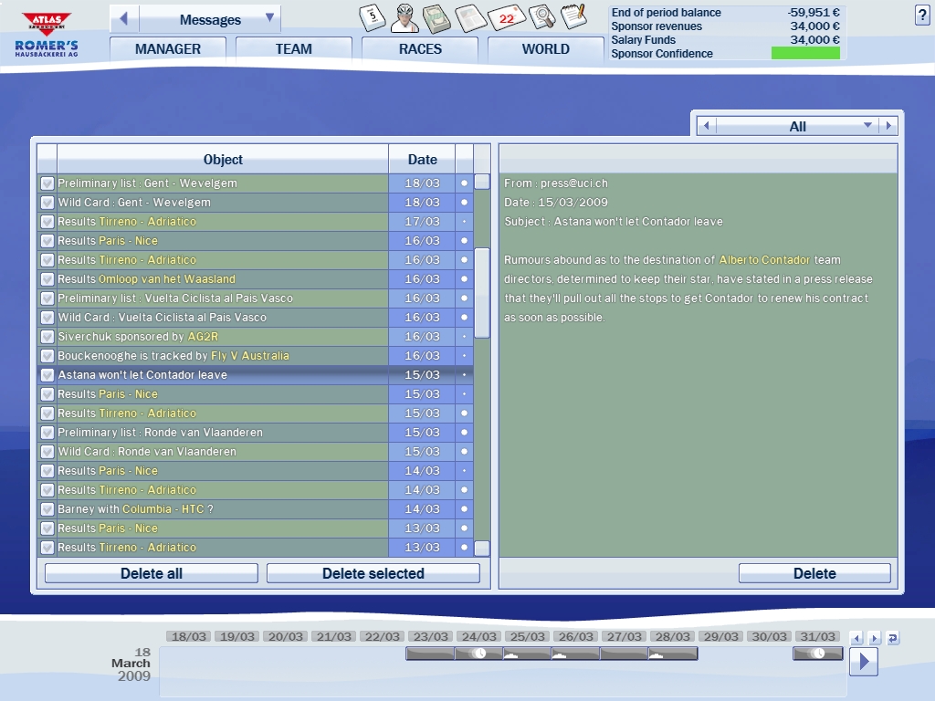
Task: Open the TEAM tab
Action: 293,49
